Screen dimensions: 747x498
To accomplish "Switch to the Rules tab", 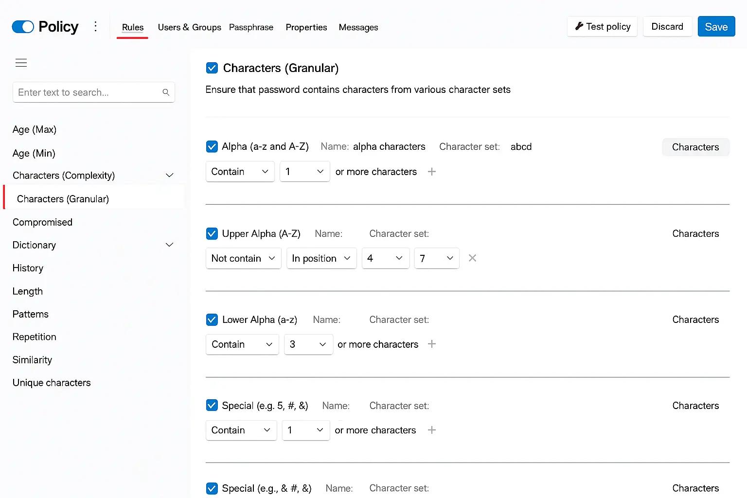I will coord(133,27).
